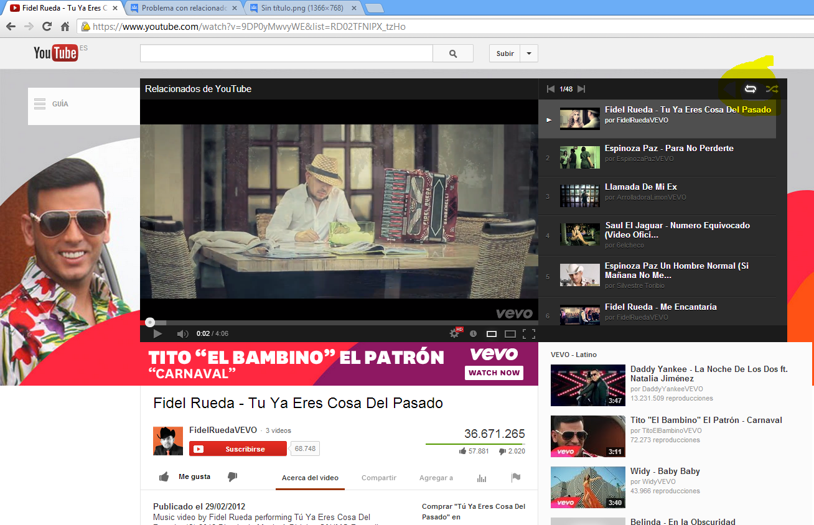Click the secure padlock icon in address bar
Image resolution: width=814 pixels, height=525 pixels.
tap(86, 27)
